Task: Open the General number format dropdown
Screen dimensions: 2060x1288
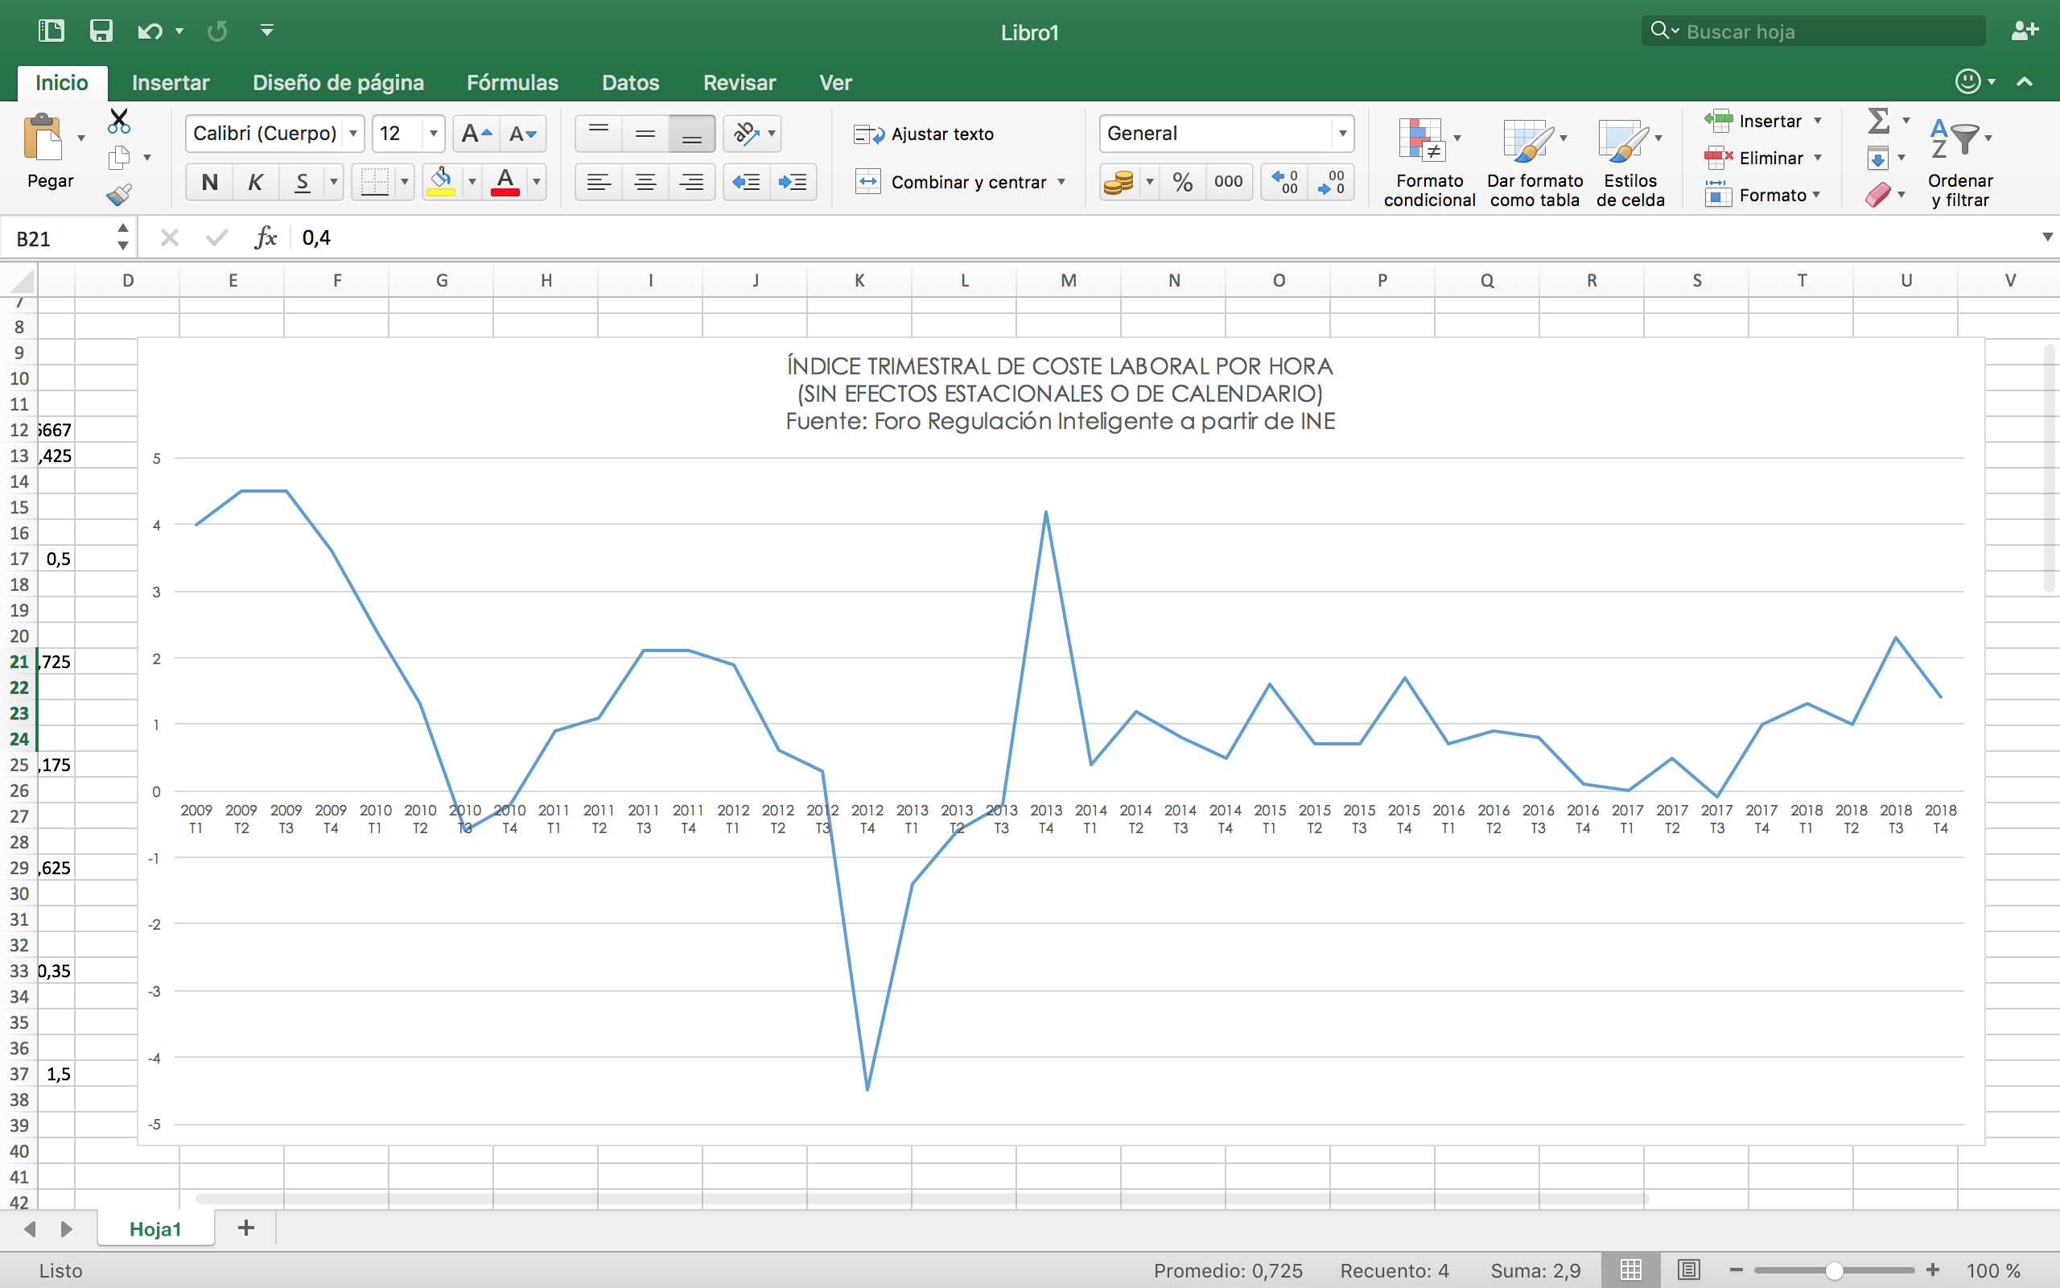Action: tap(1342, 134)
